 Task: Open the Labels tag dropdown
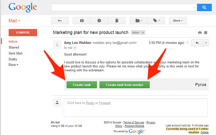click(x=156, y=21)
